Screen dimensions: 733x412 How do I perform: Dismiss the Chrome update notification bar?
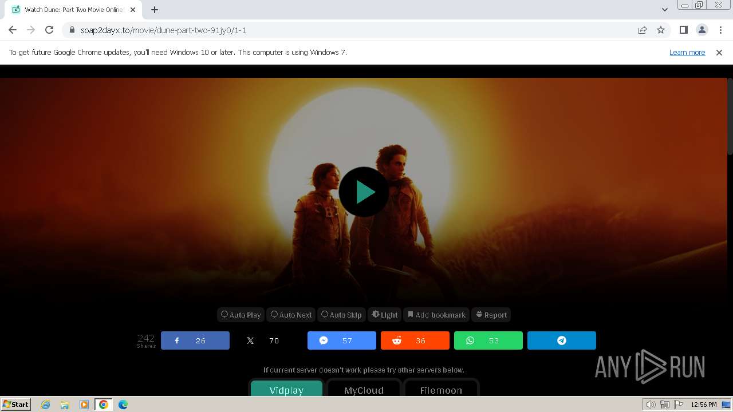click(x=719, y=52)
